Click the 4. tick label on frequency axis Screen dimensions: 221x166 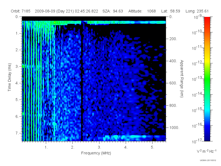tap(126, 147)
